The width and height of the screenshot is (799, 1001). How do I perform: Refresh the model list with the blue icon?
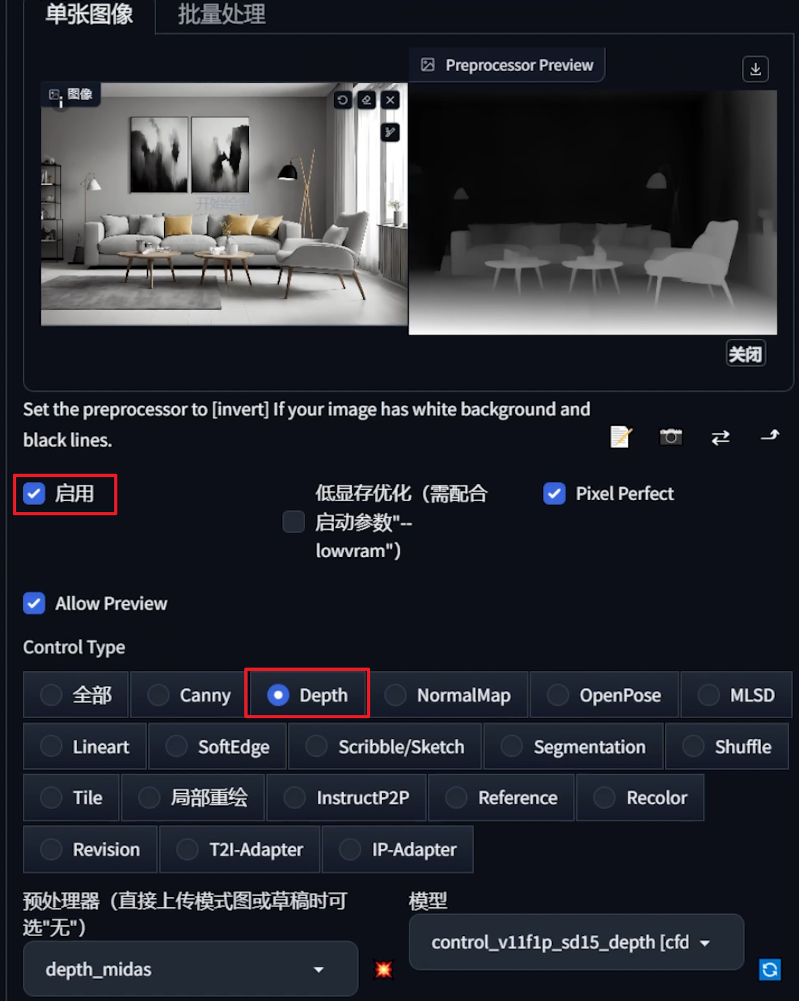[x=770, y=969]
